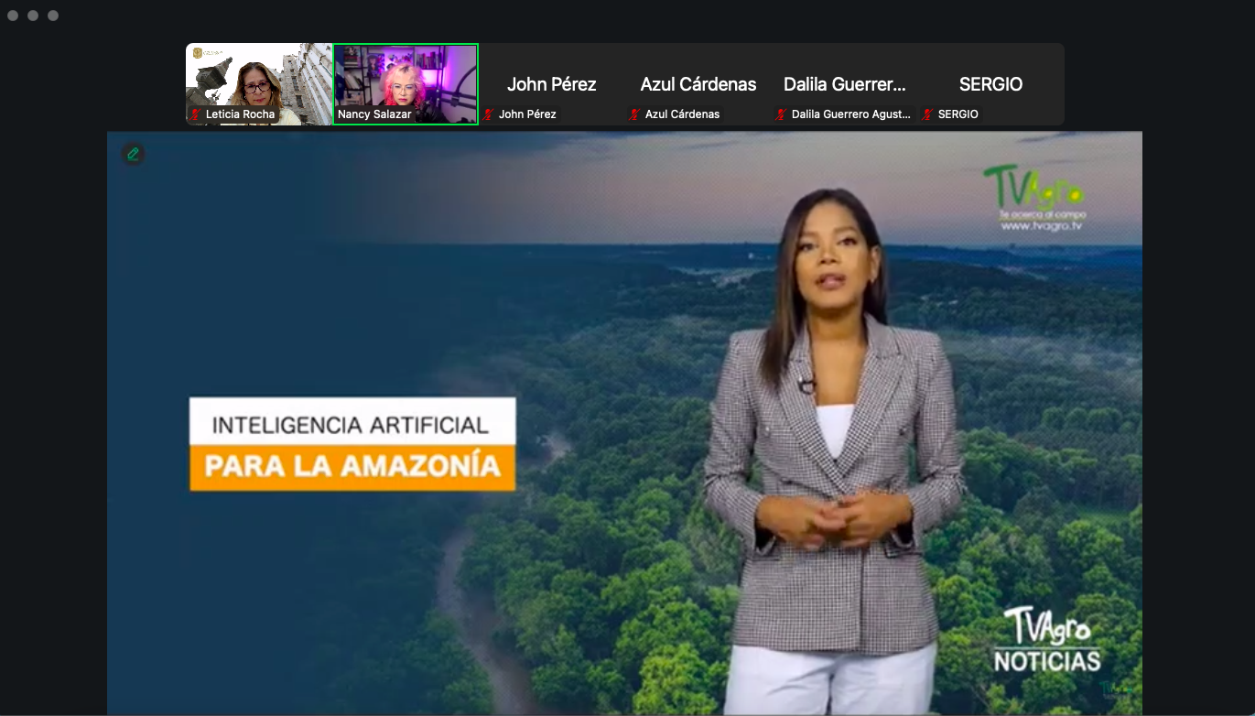Click the green annotate pencil icon

[133, 154]
